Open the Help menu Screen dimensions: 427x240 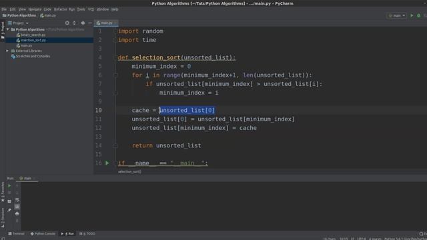pyautogui.click(x=115, y=9)
